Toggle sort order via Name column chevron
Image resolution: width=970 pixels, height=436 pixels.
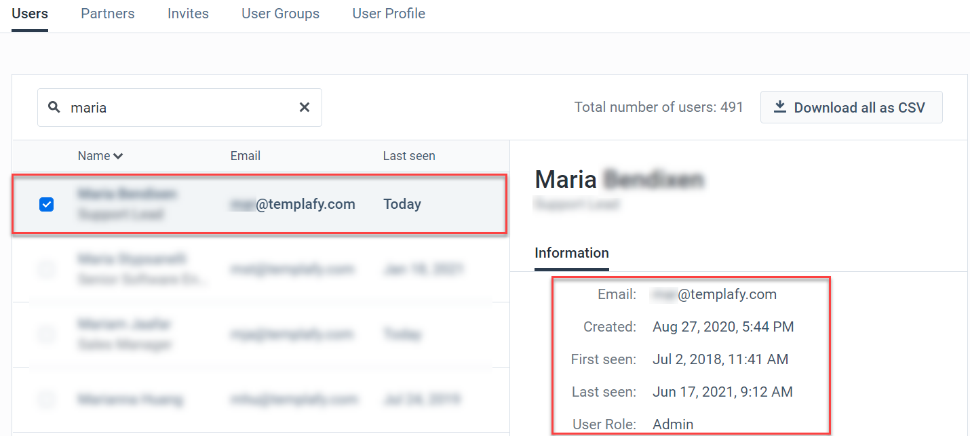(x=119, y=155)
